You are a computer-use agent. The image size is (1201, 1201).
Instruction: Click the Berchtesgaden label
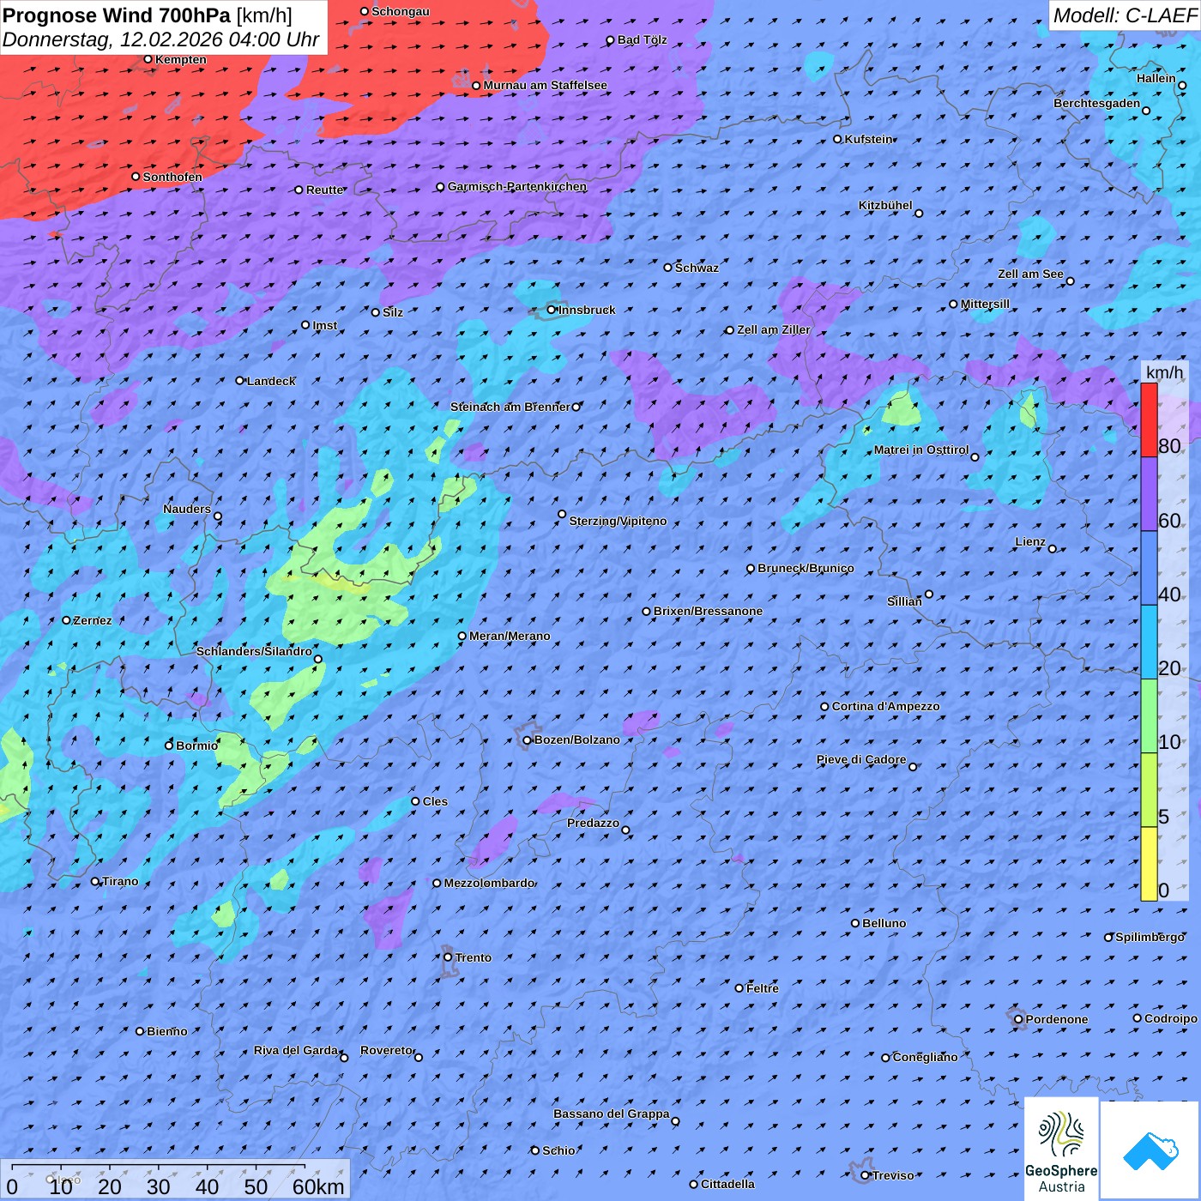(1097, 103)
